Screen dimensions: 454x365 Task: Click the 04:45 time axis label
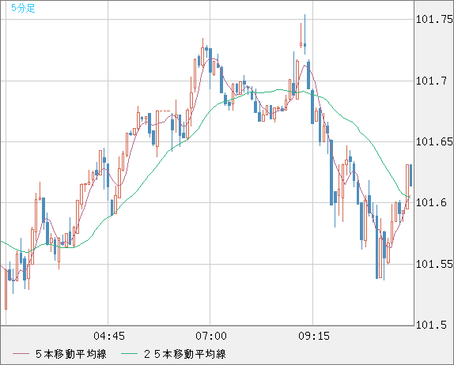(109, 336)
